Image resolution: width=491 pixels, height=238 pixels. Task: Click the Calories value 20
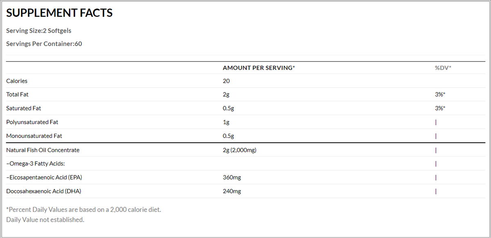coord(226,81)
